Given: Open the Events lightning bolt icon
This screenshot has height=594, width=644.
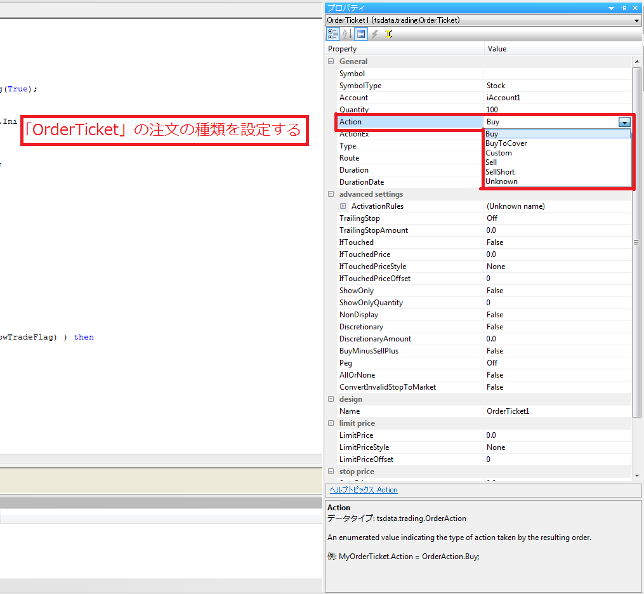Looking at the screenshot, I should tap(374, 34).
